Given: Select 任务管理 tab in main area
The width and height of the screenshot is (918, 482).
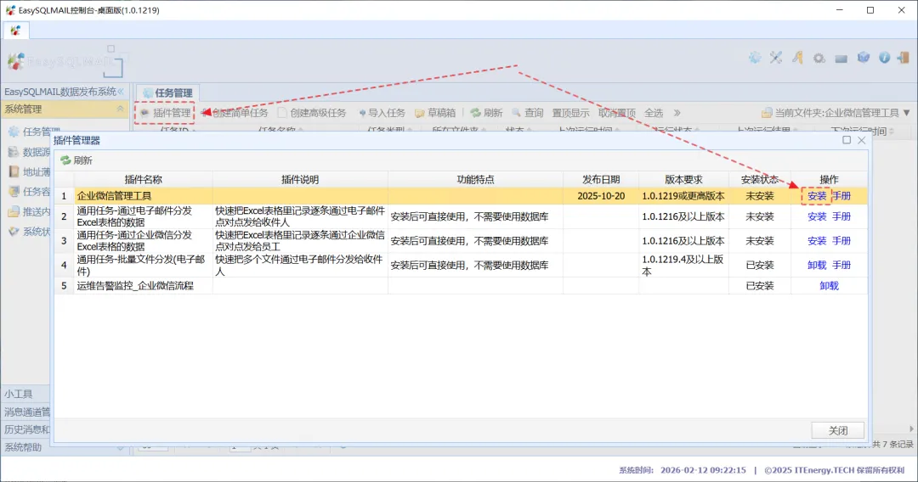Looking at the screenshot, I should [168, 92].
